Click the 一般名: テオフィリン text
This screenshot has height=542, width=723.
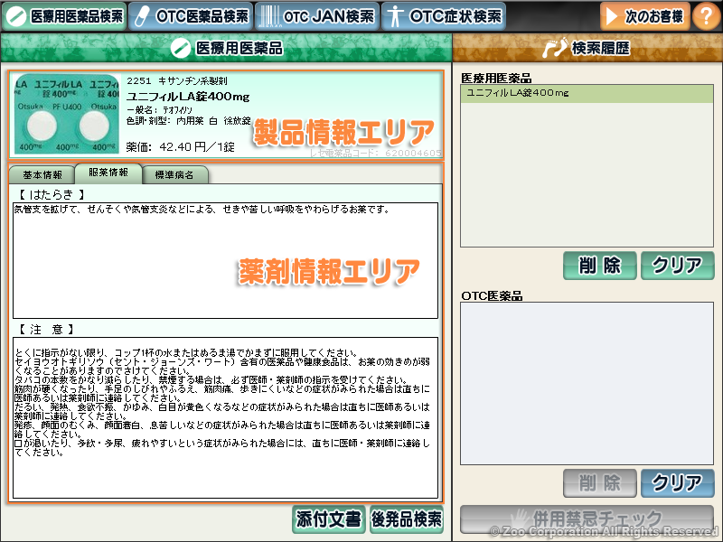pos(159,110)
